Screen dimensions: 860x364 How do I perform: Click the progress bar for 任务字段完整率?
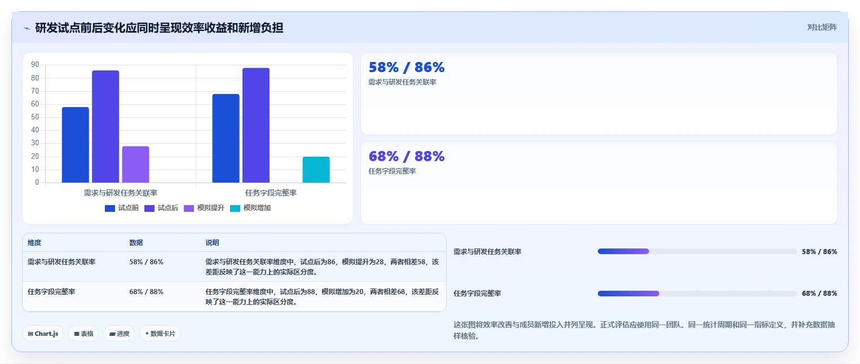pos(698,294)
